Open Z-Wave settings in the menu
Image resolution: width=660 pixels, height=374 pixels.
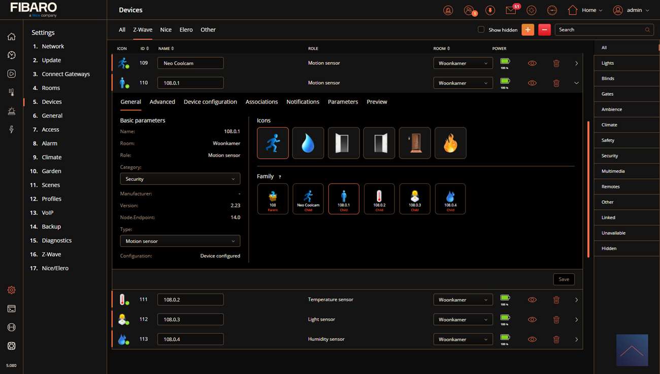pyautogui.click(x=51, y=254)
